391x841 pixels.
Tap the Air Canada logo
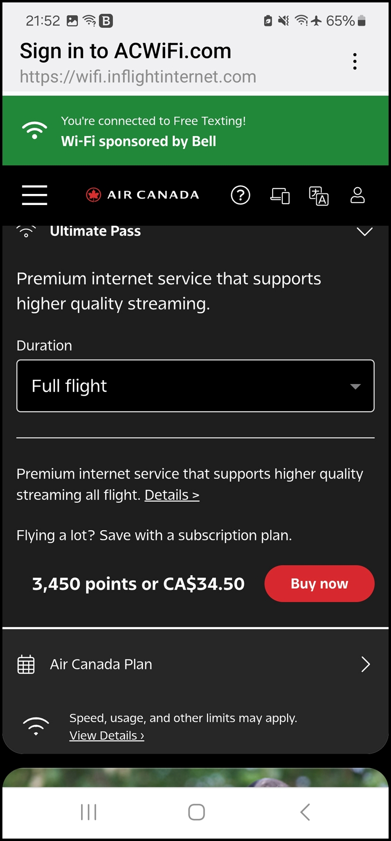point(142,195)
